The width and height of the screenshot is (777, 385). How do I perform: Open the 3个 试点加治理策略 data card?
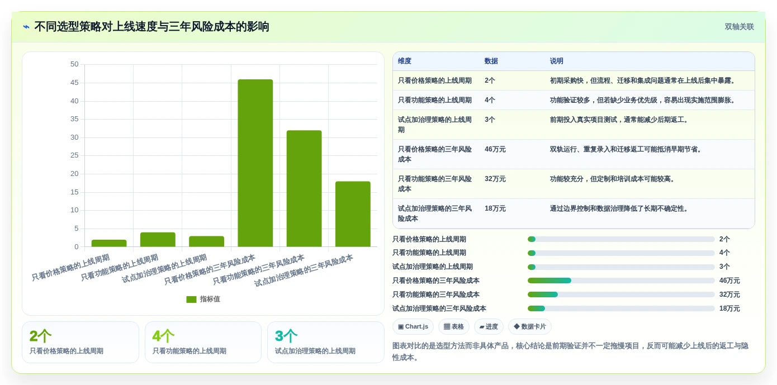[x=326, y=342]
